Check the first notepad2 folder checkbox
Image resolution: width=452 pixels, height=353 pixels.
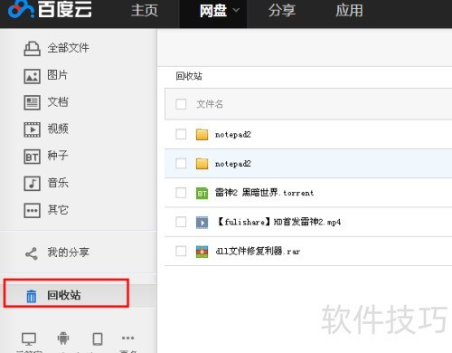181,134
